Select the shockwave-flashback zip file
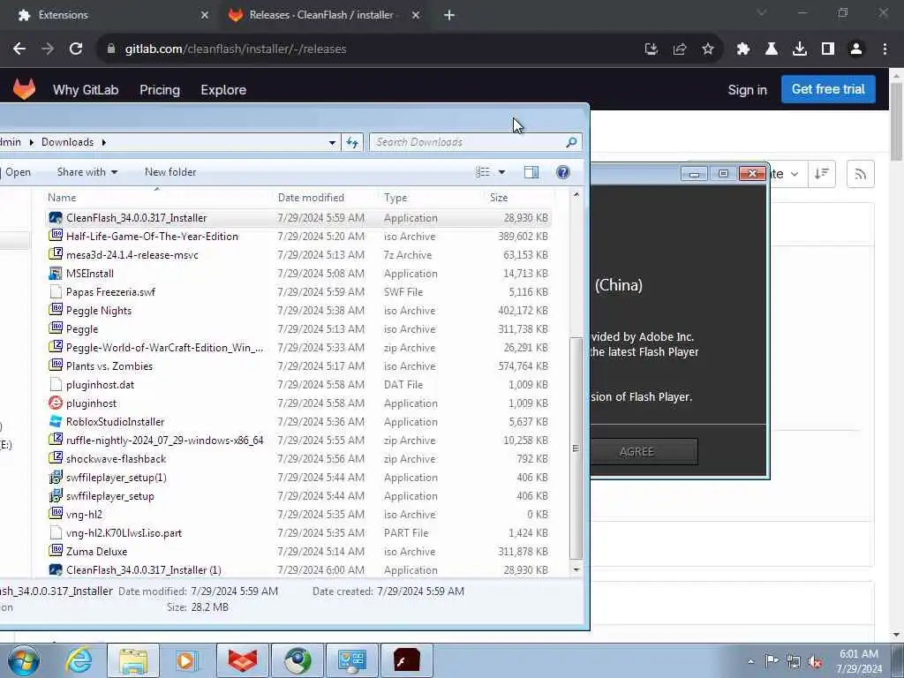The width and height of the screenshot is (904, 678). tap(298, 459)
